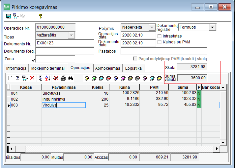Sort rows with the A-Z icon
235x168 pixels.
coord(48,78)
